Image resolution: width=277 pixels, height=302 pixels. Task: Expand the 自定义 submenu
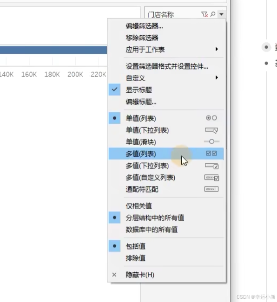tap(166, 78)
